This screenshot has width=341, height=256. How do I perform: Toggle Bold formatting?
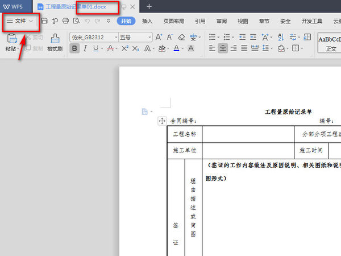point(74,48)
